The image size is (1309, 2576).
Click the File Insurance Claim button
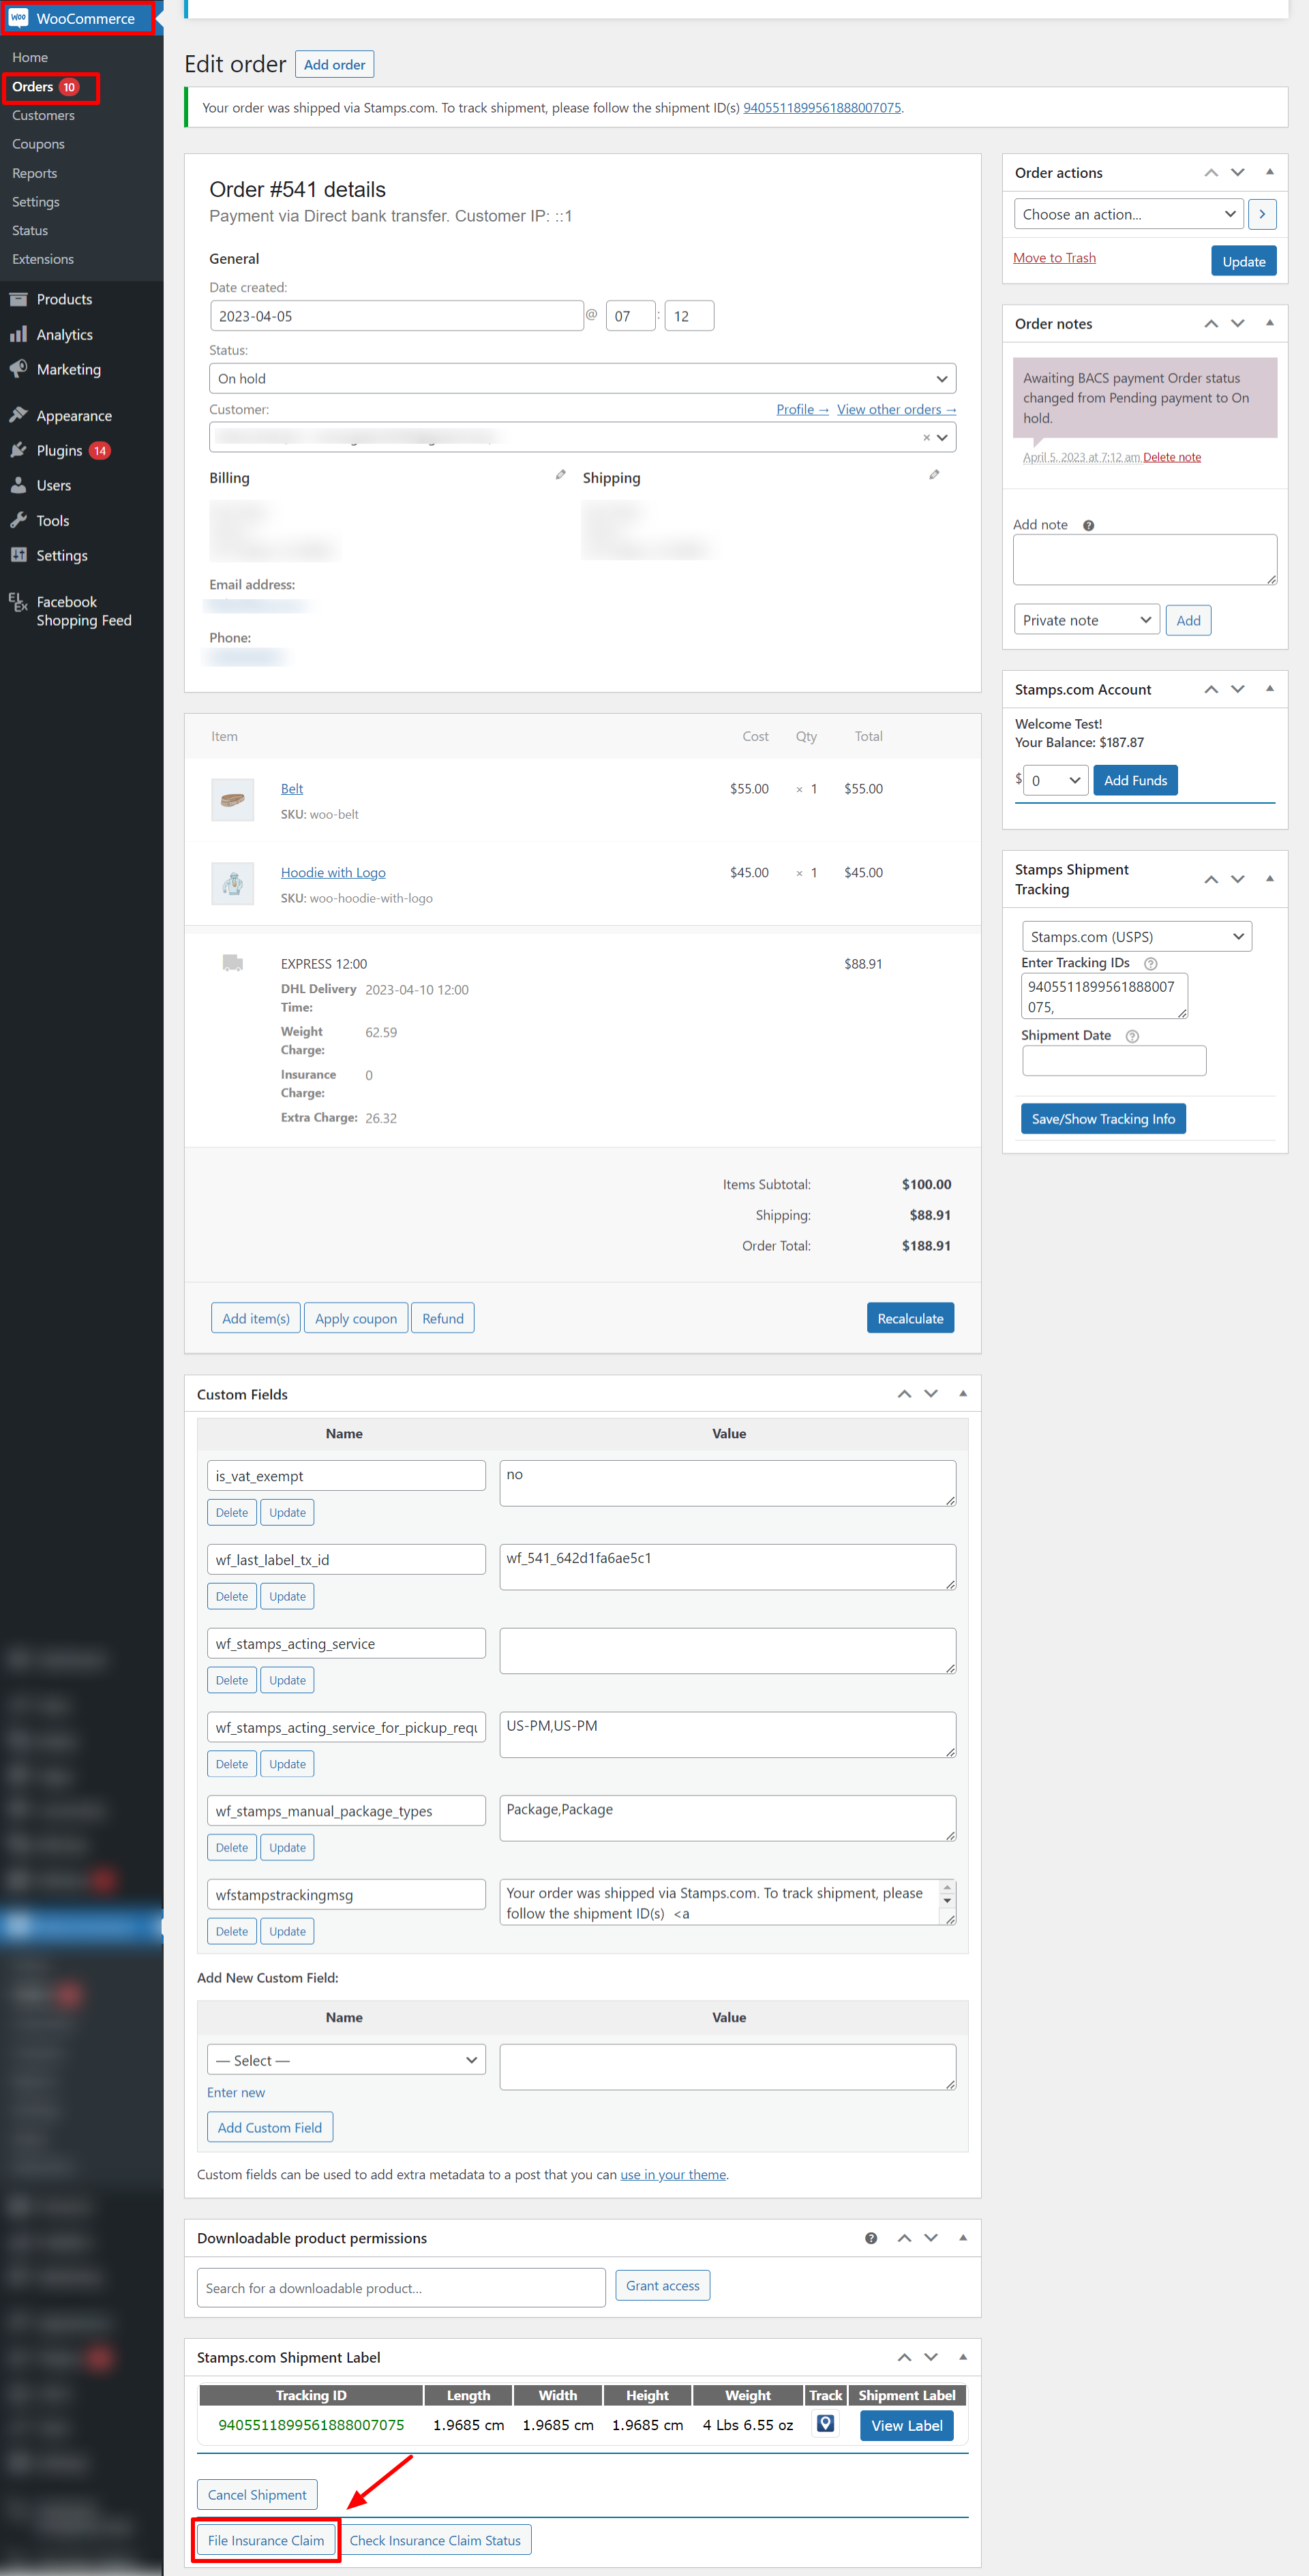tap(265, 2539)
